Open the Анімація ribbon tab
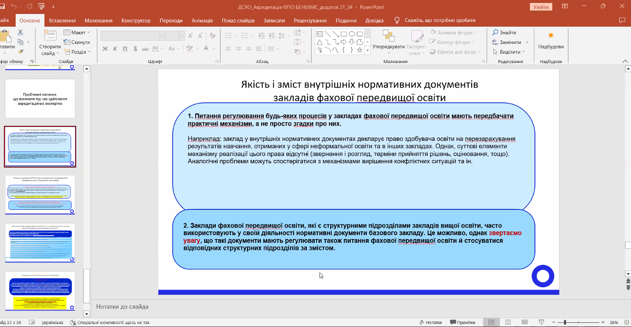The width and height of the screenshot is (631, 327). pyautogui.click(x=202, y=20)
